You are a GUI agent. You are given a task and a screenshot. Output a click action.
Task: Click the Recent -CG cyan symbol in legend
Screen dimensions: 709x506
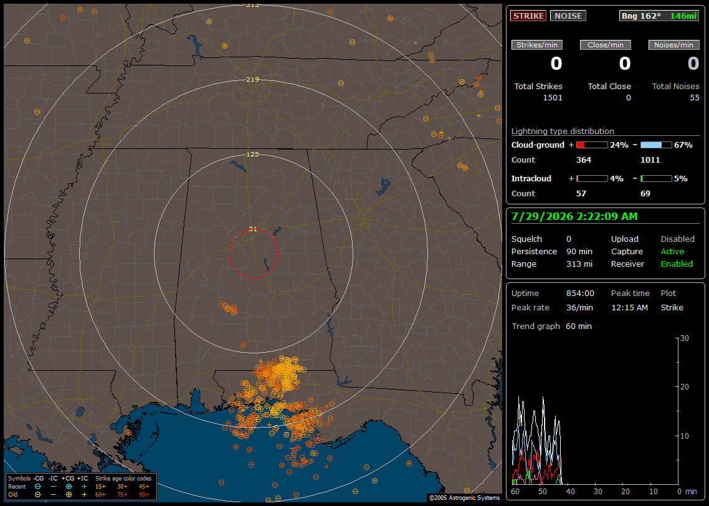coord(38,487)
